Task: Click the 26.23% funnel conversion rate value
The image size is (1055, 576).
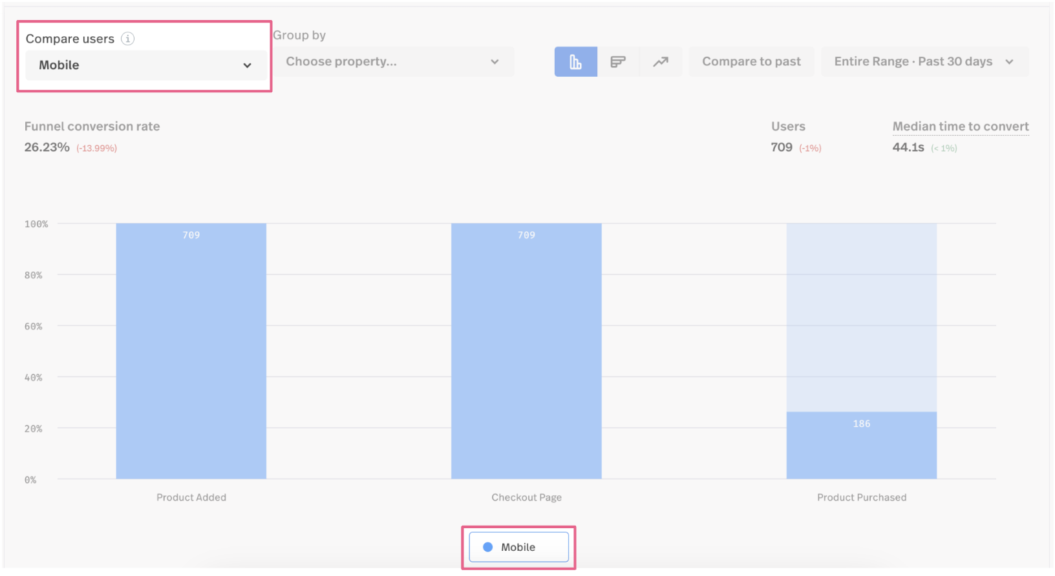Action: pyautogui.click(x=47, y=147)
